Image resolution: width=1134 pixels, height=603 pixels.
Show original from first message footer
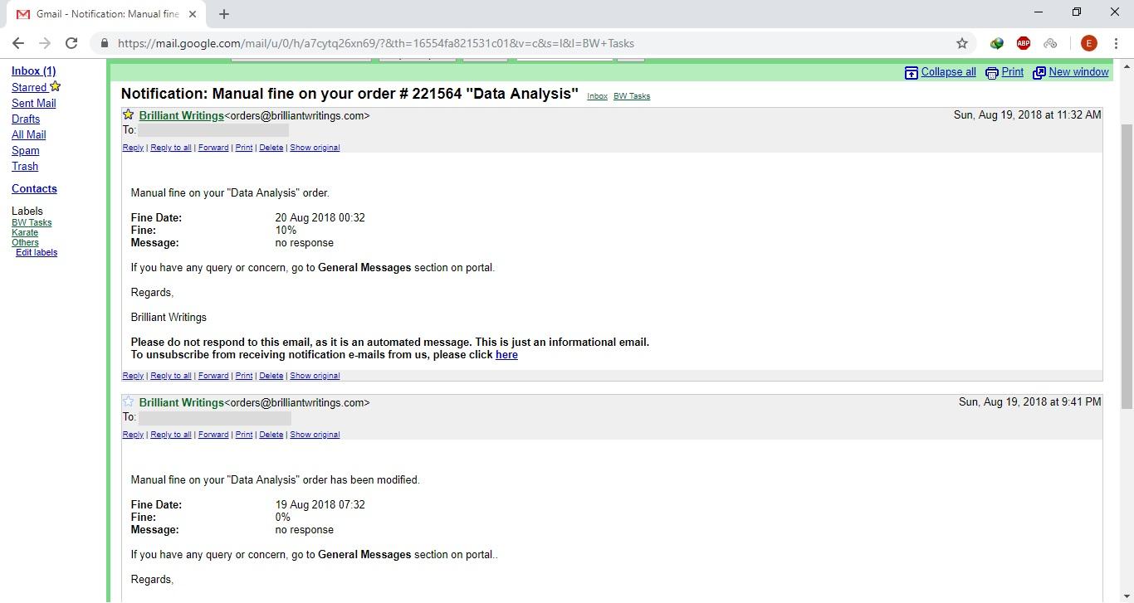coord(315,376)
